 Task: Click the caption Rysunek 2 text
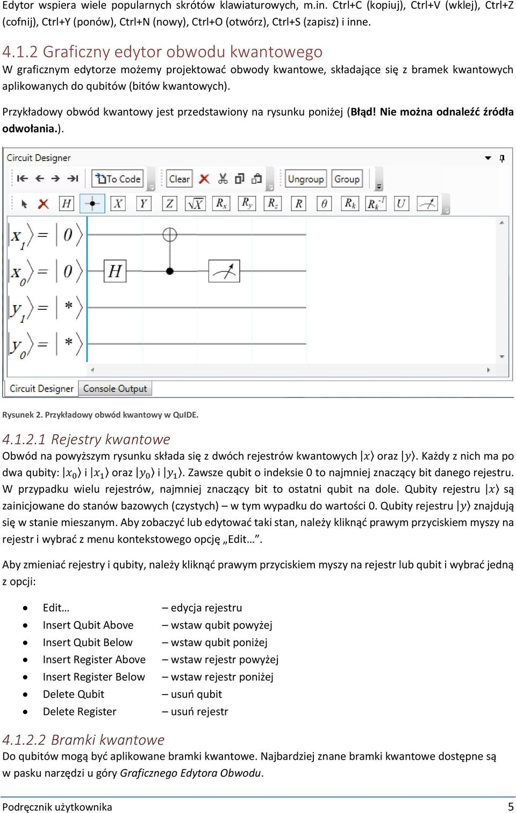tap(101, 415)
